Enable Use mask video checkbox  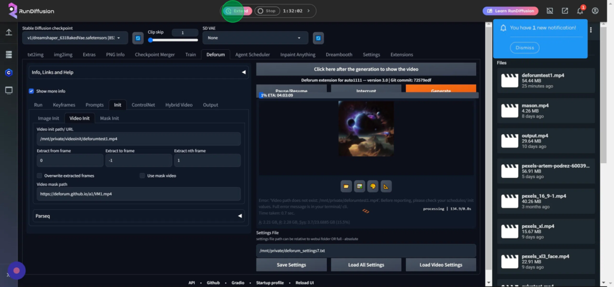coord(143,176)
